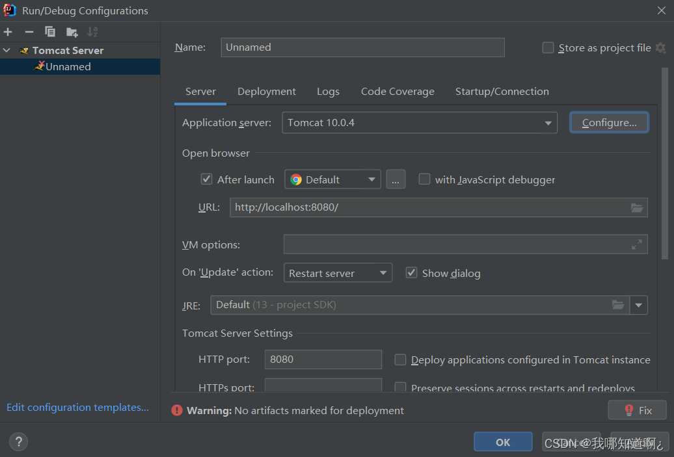Screen dimensions: 674x457
Task: Remove selected configuration with minus icon
Action: pyautogui.click(x=29, y=32)
